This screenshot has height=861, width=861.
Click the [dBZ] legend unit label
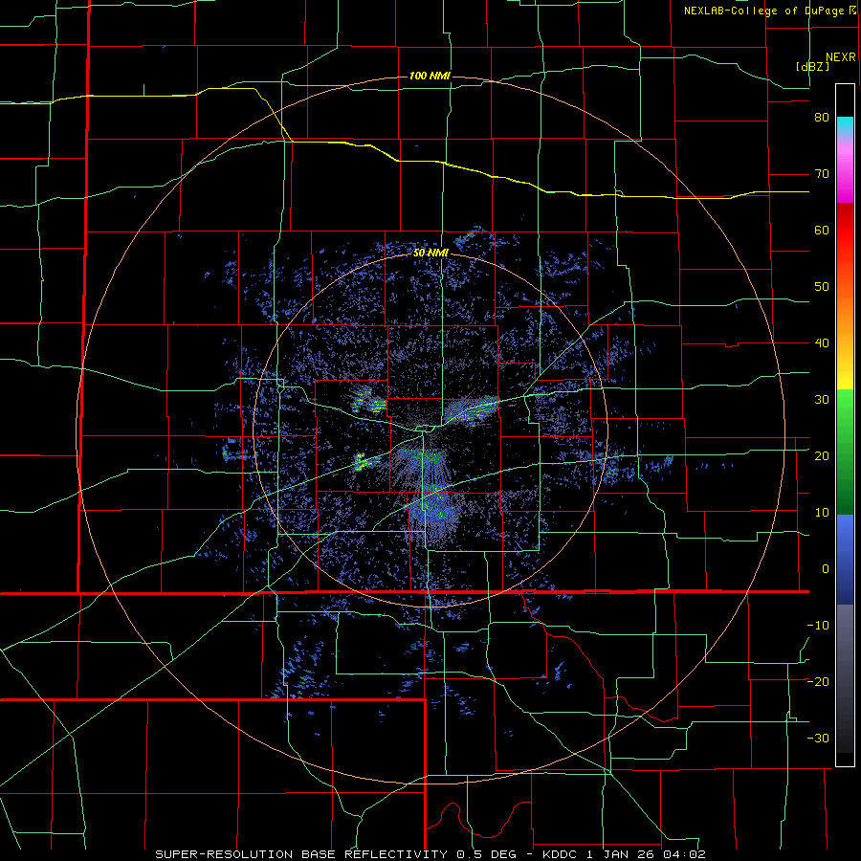[812, 66]
